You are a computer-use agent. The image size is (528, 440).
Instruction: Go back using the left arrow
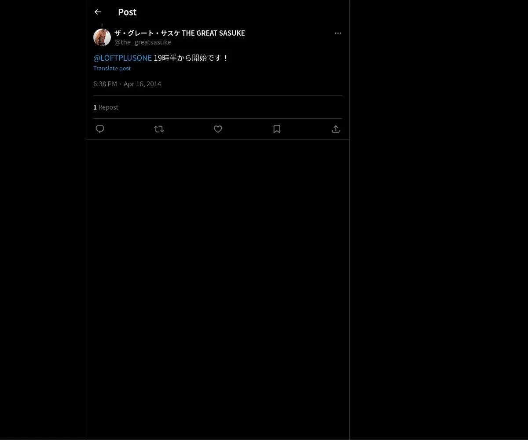click(98, 12)
